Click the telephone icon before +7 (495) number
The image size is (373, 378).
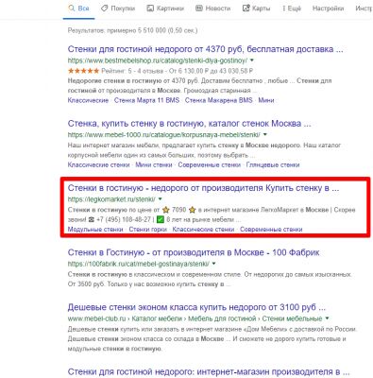pyautogui.click(x=92, y=219)
